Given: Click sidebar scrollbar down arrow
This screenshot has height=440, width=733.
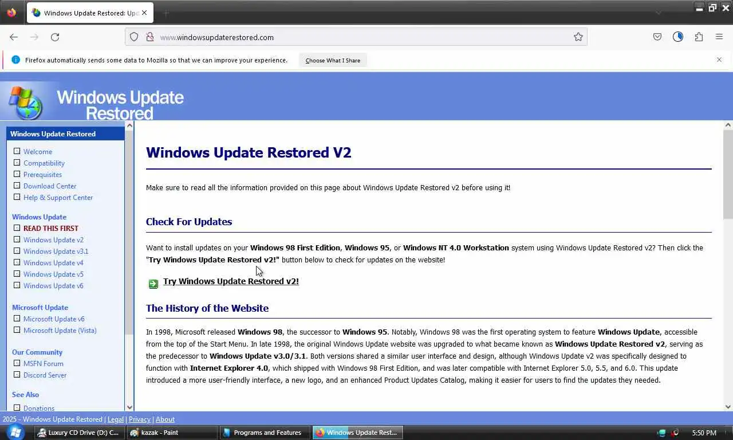Looking at the screenshot, I should tap(129, 407).
